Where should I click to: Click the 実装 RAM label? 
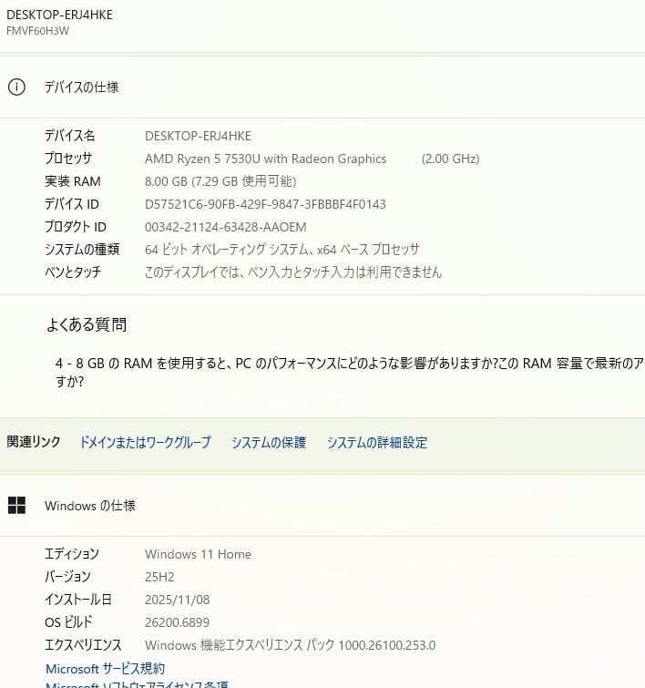72,181
